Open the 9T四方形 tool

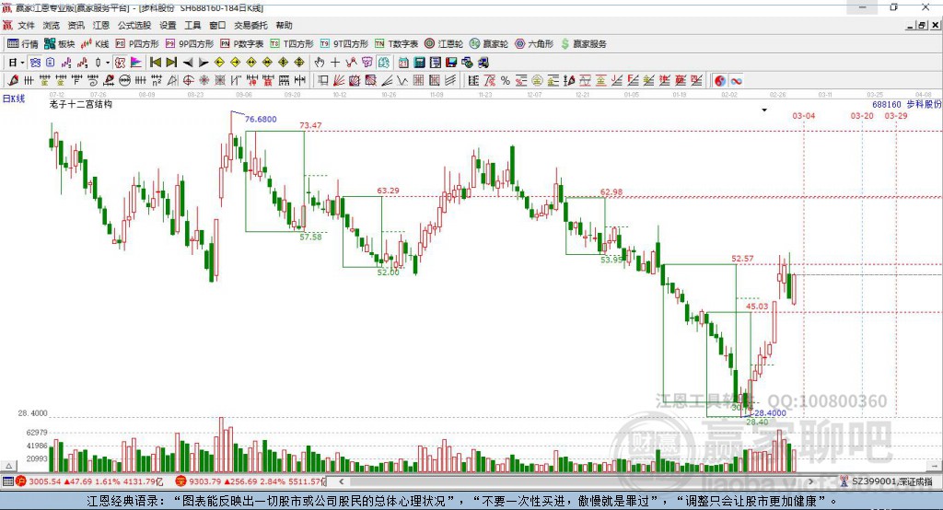[344, 44]
